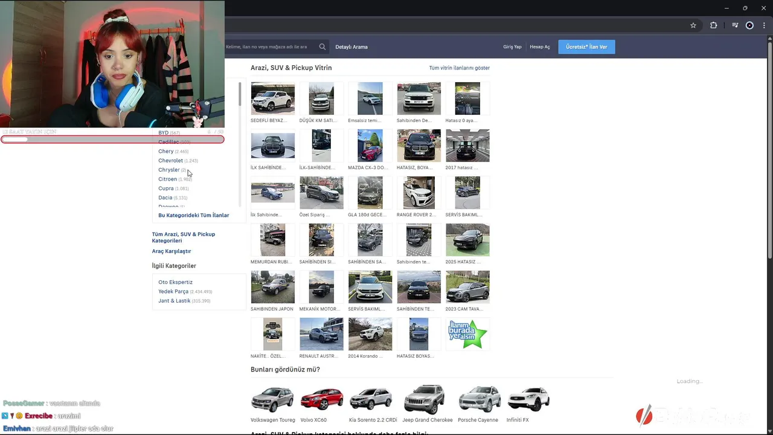This screenshot has width=773, height=435.
Task: Click the Giriş Yap login link
Action: [x=512, y=47]
